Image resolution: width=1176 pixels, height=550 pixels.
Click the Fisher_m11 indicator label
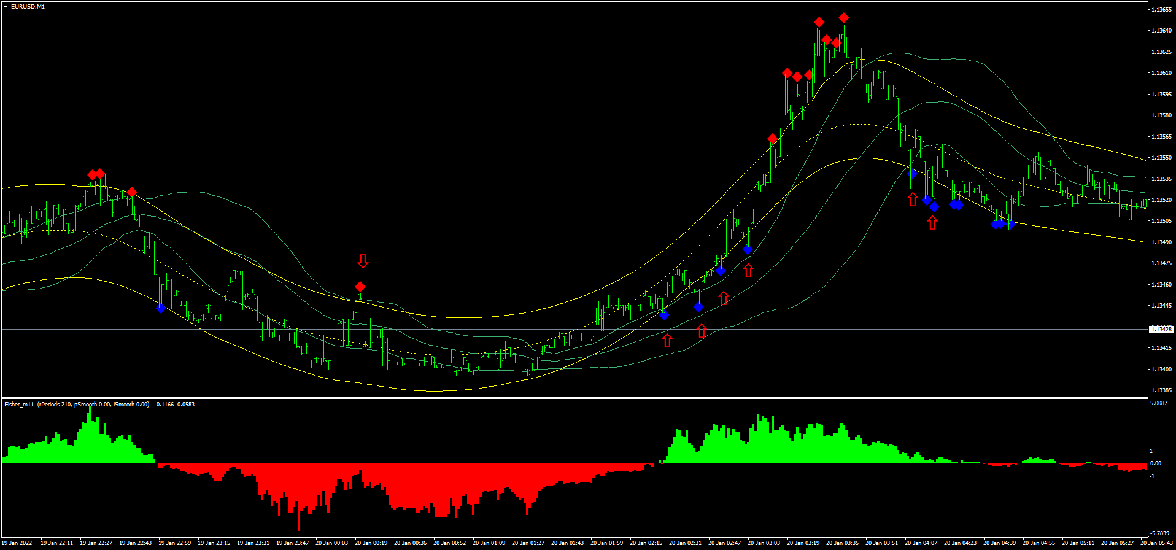pyautogui.click(x=20, y=405)
